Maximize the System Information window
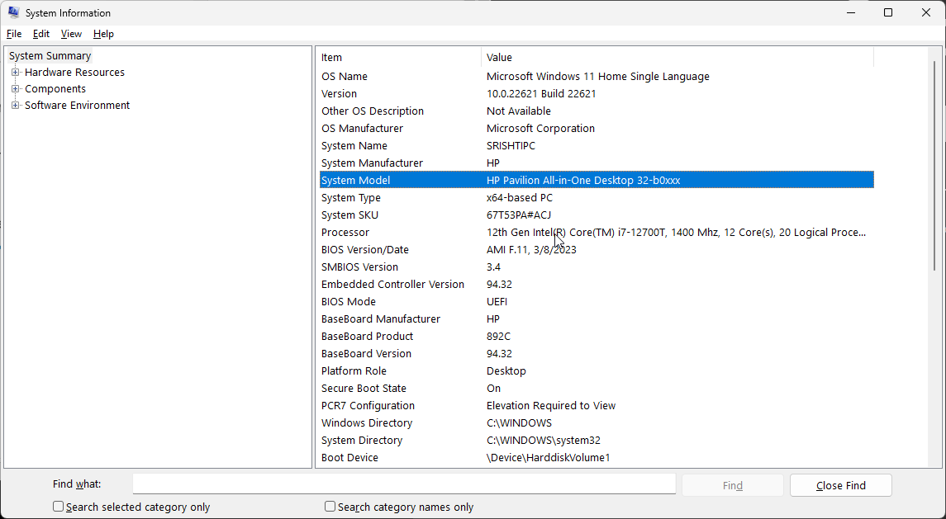This screenshot has width=946, height=519. tap(888, 12)
